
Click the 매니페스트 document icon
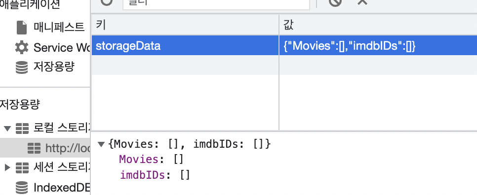click(x=22, y=28)
